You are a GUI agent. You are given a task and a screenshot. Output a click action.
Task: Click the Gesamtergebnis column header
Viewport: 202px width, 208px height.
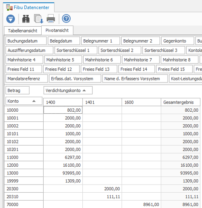tap(181, 102)
